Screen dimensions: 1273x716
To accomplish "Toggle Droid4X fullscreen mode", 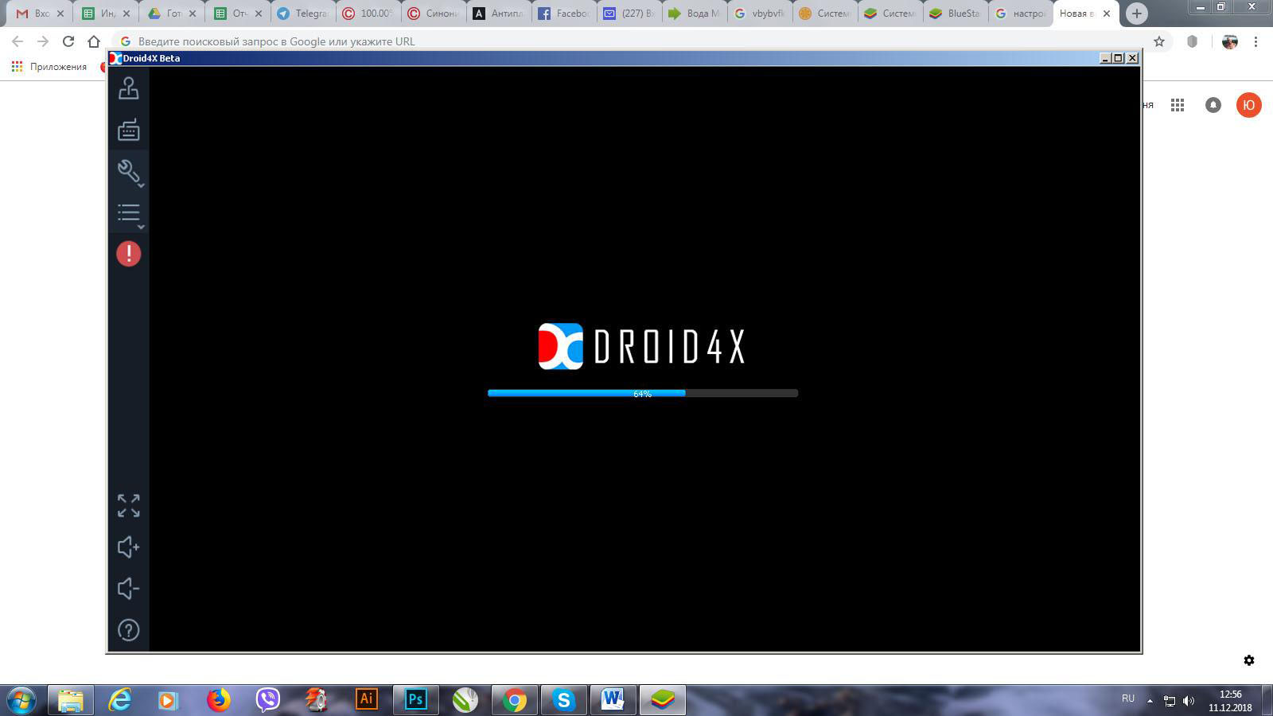I will (128, 505).
